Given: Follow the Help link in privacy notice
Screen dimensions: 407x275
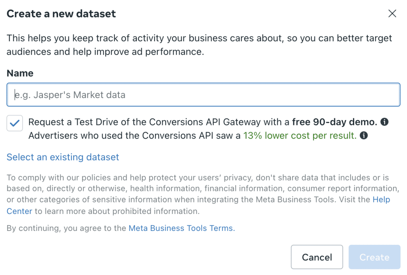Looking at the screenshot, I should [x=381, y=200].
